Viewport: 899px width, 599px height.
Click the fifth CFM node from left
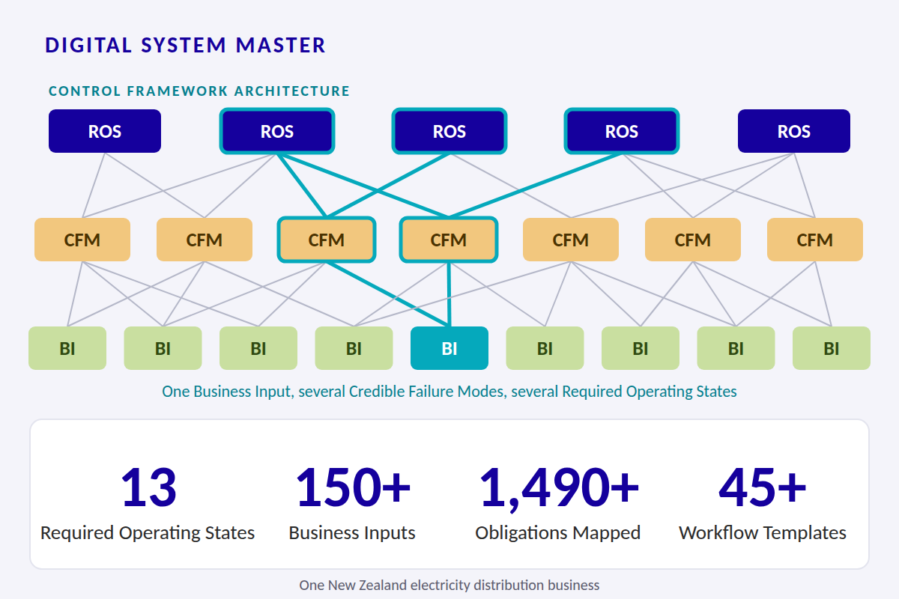(571, 240)
